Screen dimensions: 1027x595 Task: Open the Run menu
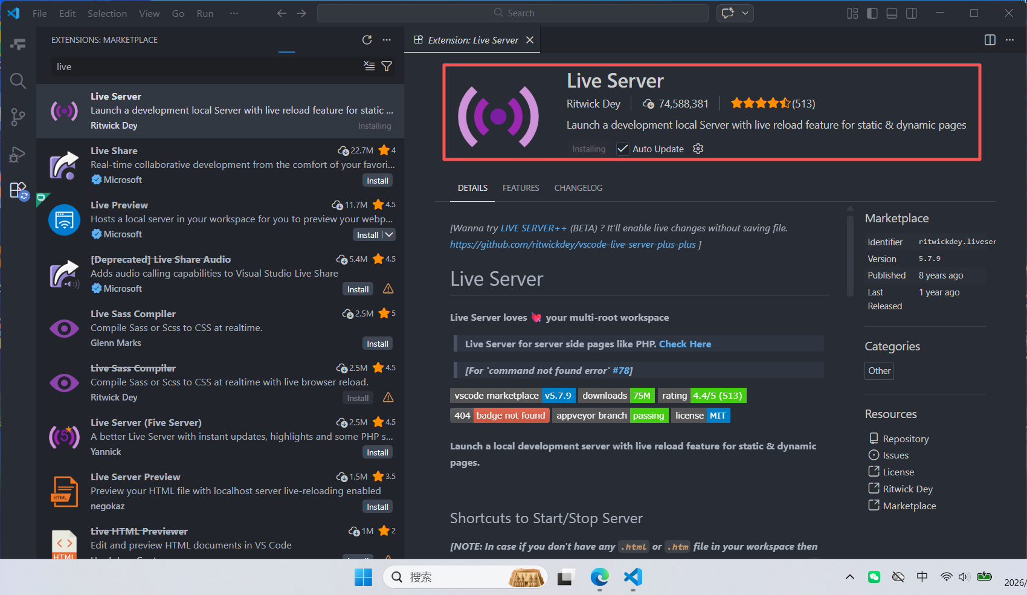click(205, 13)
